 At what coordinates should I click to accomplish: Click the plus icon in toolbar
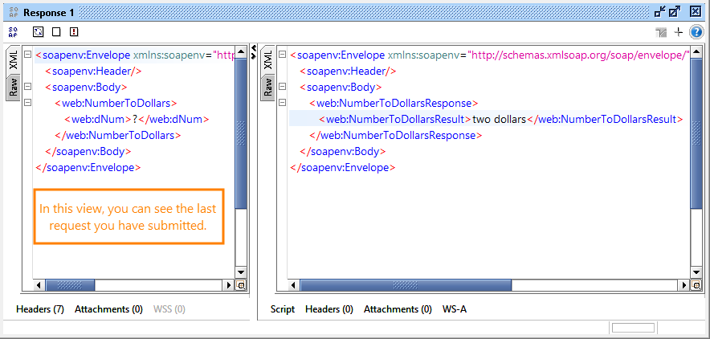(679, 32)
